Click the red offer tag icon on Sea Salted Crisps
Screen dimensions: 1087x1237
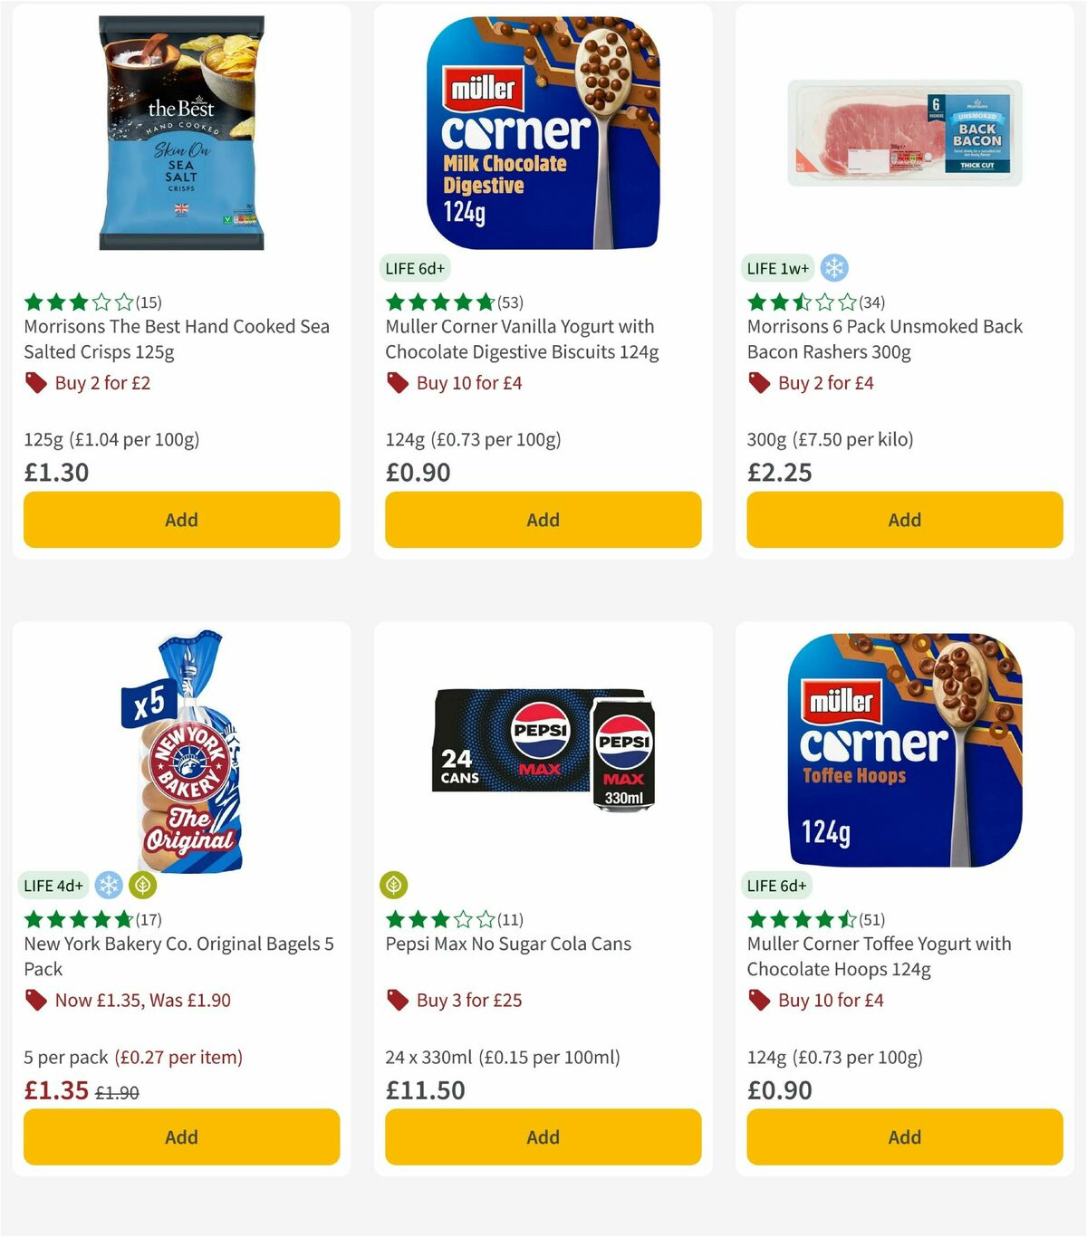tap(36, 383)
